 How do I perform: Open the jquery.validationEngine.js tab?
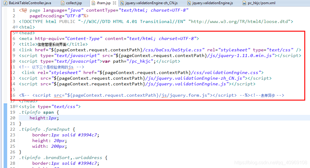[x=210, y=3]
